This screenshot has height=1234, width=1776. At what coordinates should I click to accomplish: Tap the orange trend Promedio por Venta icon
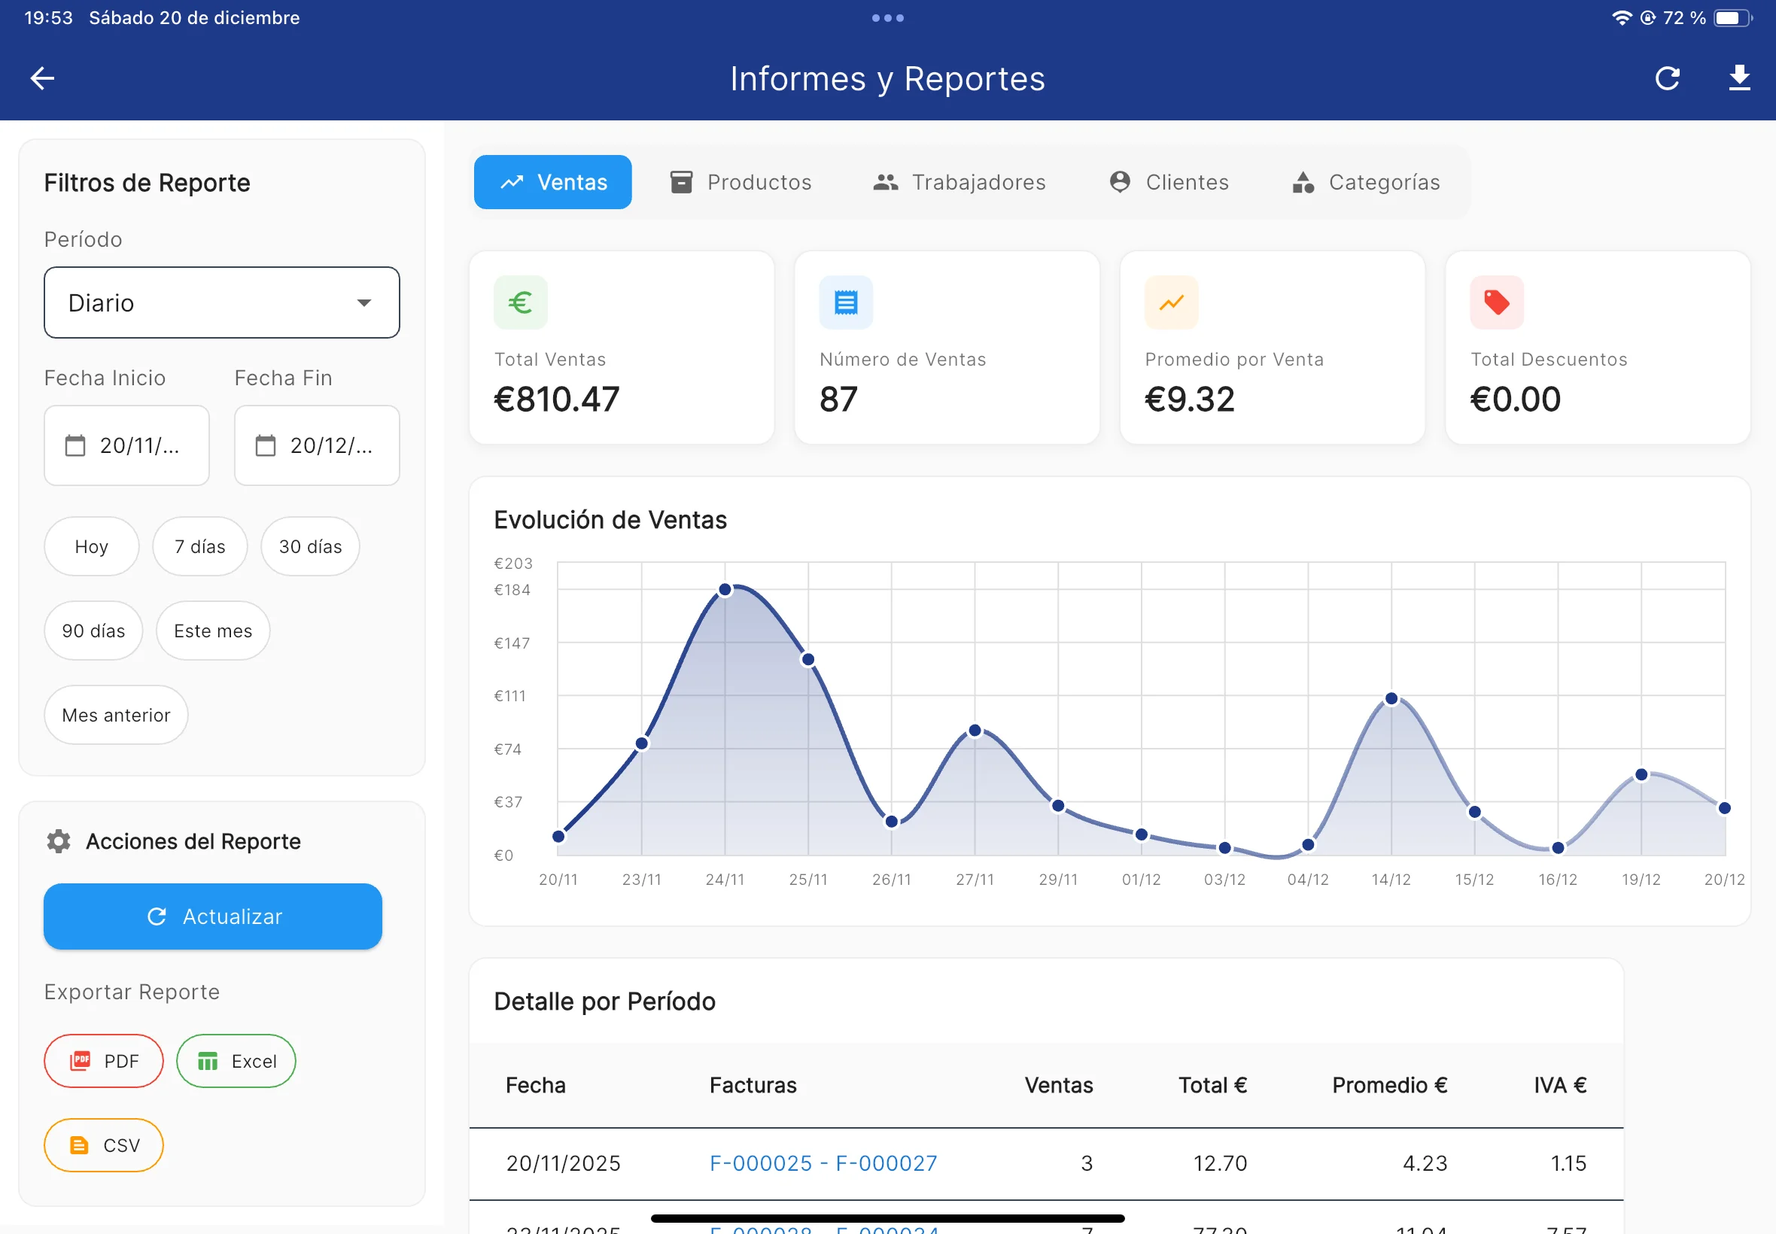[x=1171, y=302]
